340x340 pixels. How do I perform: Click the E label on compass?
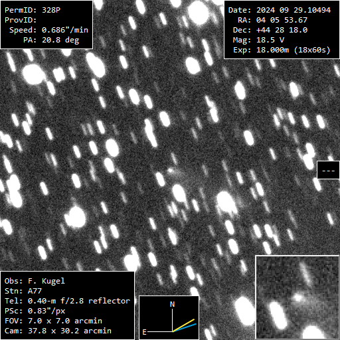click(144, 332)
